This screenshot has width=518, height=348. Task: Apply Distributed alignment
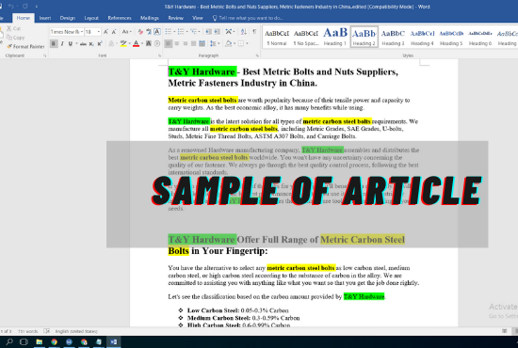[x=202, y=43]
